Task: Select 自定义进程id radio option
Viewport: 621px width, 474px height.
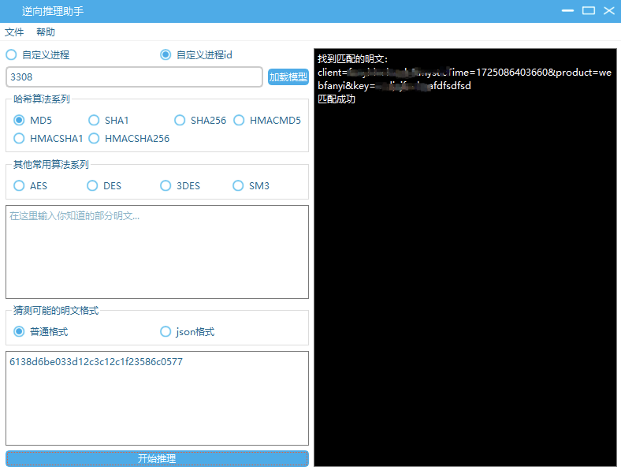Action: tap(165, 55)
